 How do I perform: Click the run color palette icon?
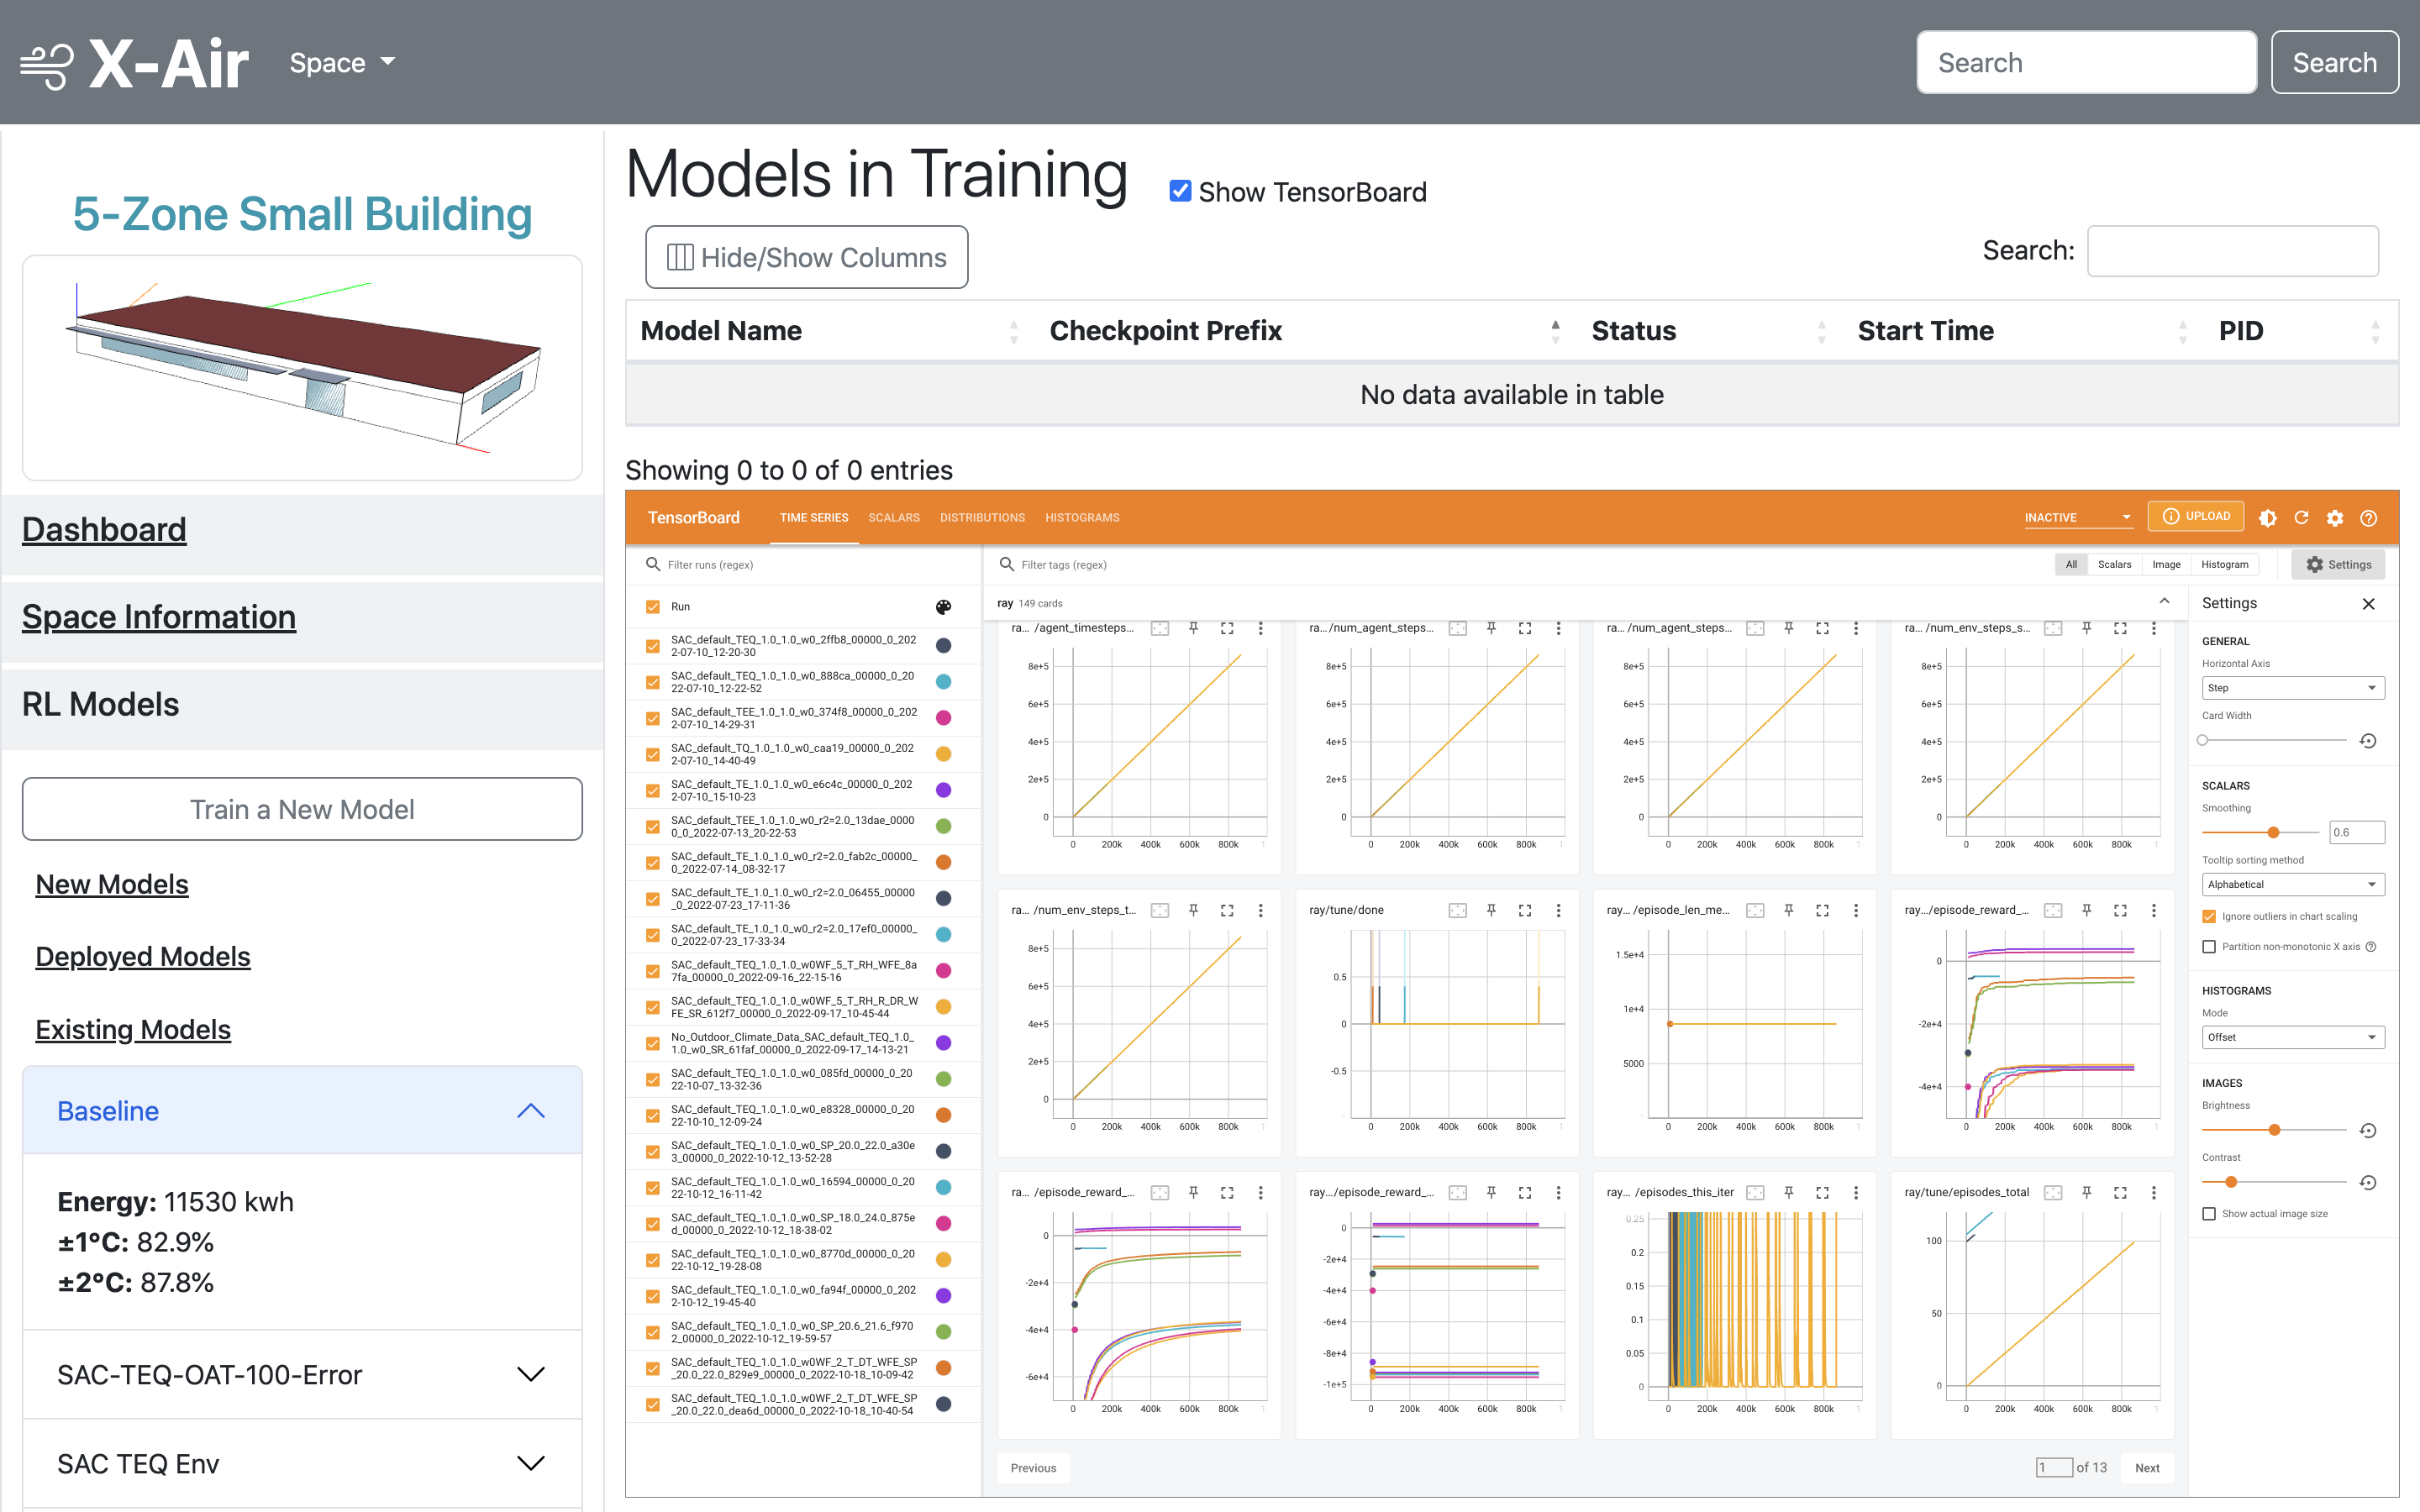point(943,607)
